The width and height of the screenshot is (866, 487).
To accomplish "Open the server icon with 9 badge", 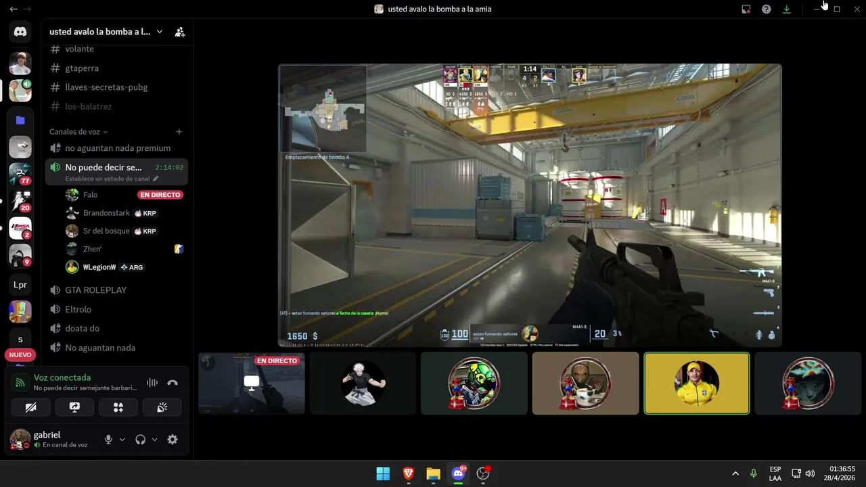I will [x=20, y=255].
